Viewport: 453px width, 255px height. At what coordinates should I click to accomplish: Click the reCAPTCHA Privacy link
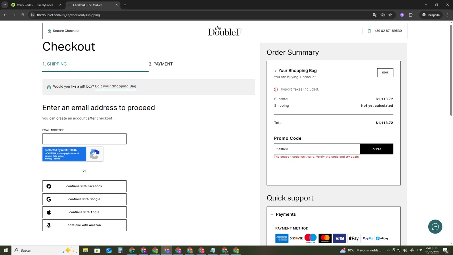click(48, 159)
